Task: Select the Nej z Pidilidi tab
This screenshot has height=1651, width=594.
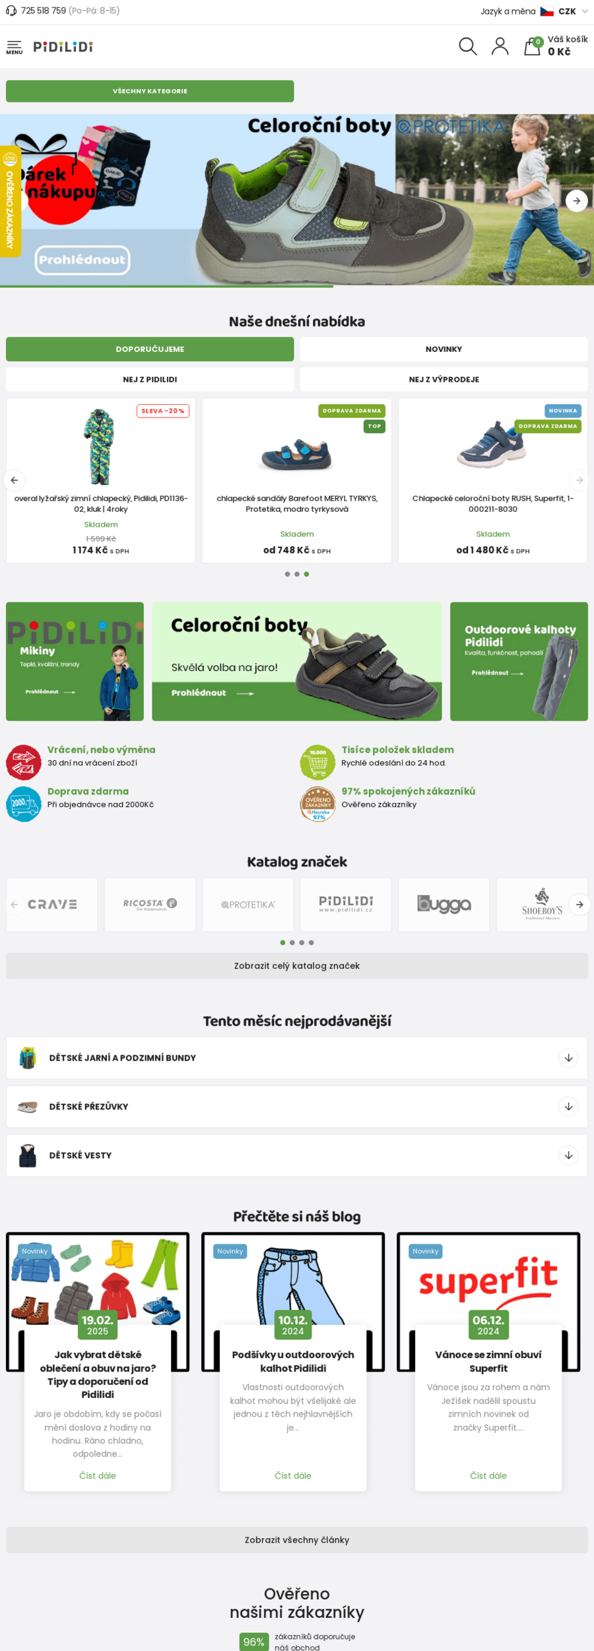Action: pyautogui.click(x=150, y=380)
